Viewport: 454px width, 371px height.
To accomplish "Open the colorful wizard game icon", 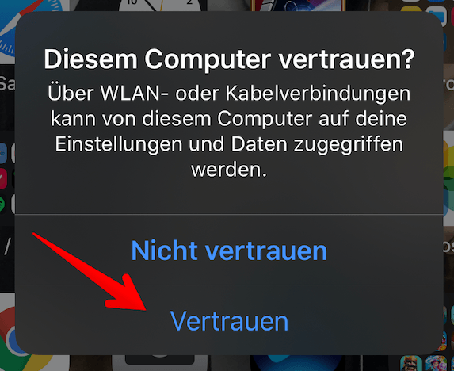I will coord(436,364).
